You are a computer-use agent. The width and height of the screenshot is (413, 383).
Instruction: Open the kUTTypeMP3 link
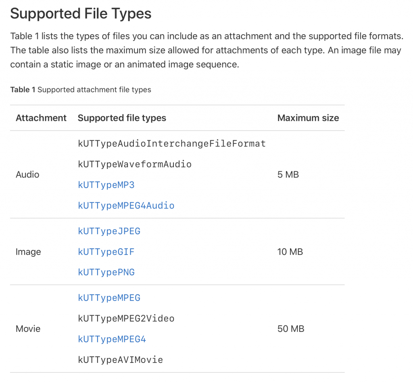coord(106,185)
